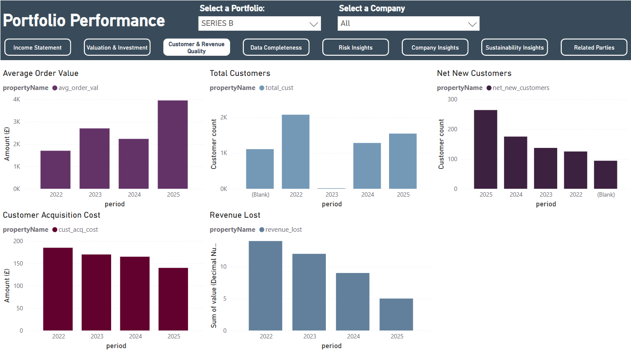Viewport: 631px width, 356px height.
Task: Select the 2025 bar in Average Order Value
Action: click(x=173, y=145)
